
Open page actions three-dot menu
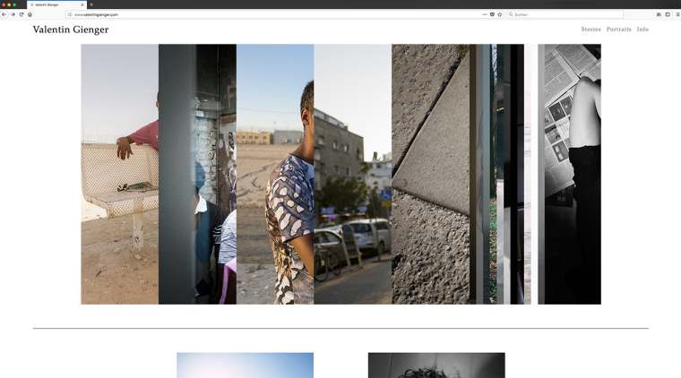click(485, 14)
